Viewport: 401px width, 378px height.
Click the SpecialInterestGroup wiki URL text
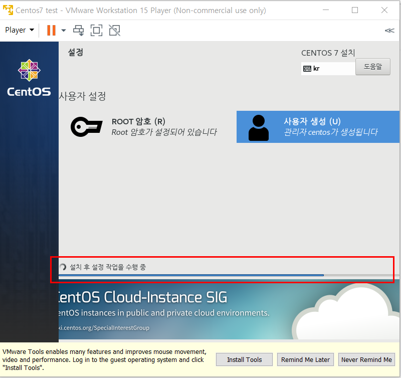[x=104, y=328]
